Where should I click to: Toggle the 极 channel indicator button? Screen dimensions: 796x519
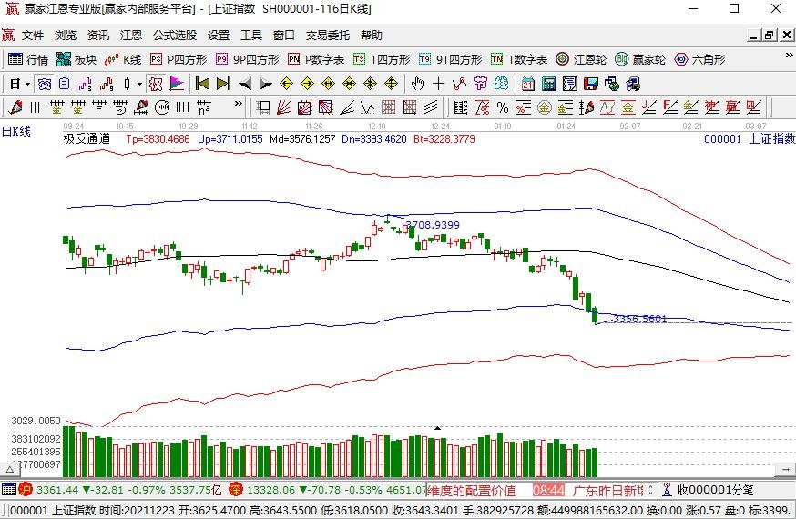click(156, 84)
